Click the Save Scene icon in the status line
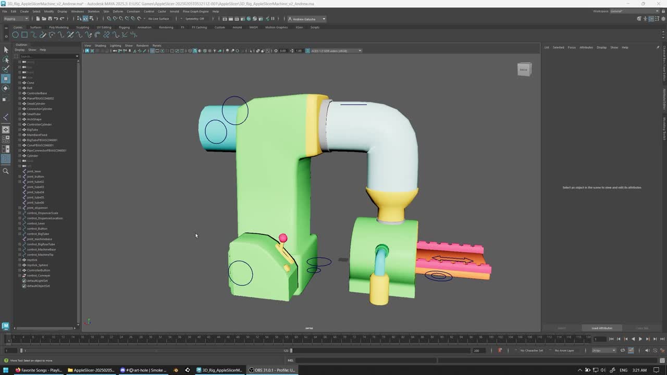Viewport: 667px width, 375px height. tap(50, 19)
